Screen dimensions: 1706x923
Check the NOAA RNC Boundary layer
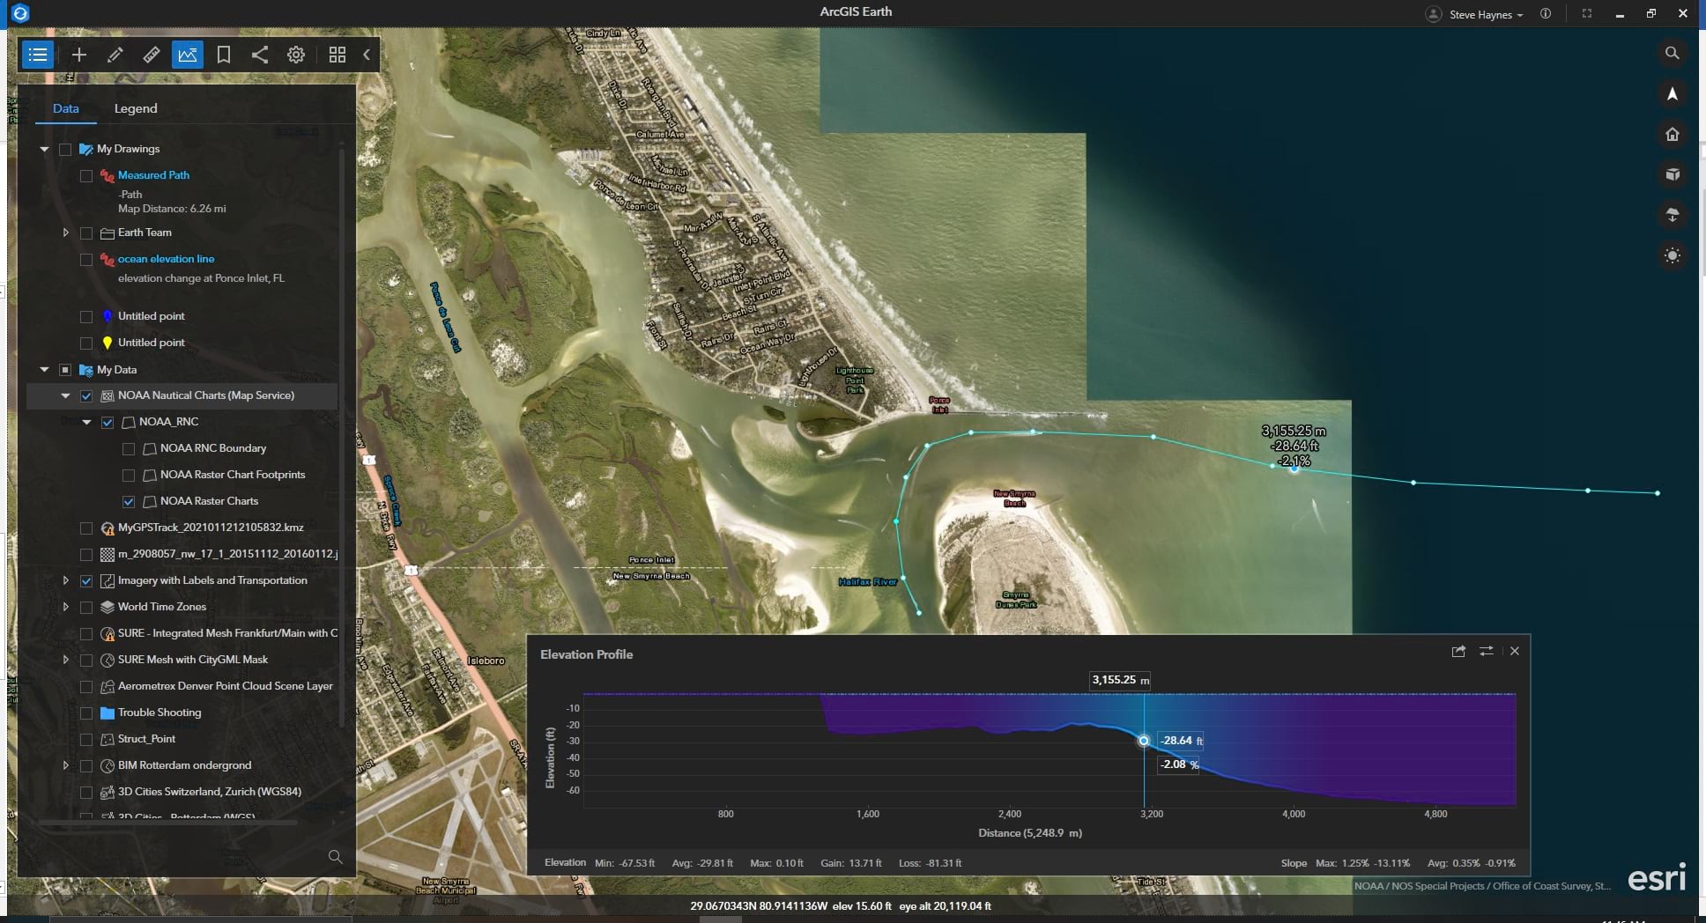click(x=129, y=448)
